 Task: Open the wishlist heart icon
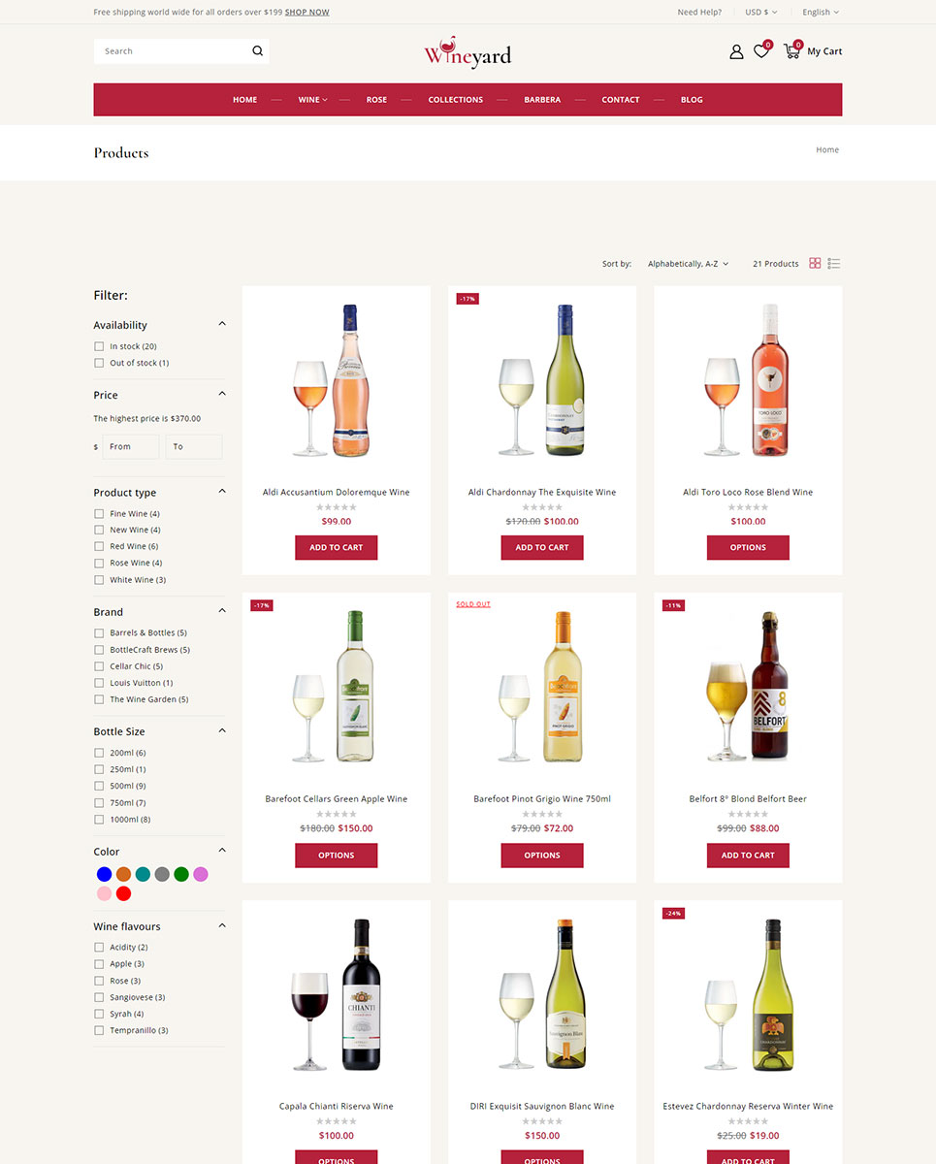point(761,51)
